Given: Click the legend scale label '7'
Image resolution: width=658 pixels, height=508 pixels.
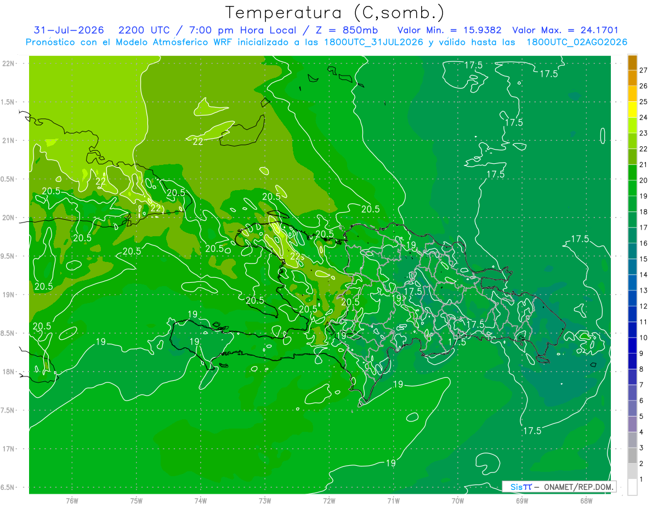Looking at the screenshot, I should (x=642, y=385).
